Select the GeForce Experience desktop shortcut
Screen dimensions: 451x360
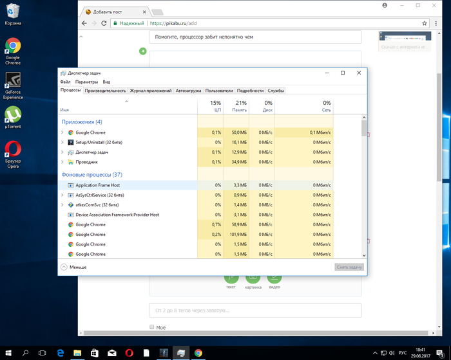tap(13, 85)
